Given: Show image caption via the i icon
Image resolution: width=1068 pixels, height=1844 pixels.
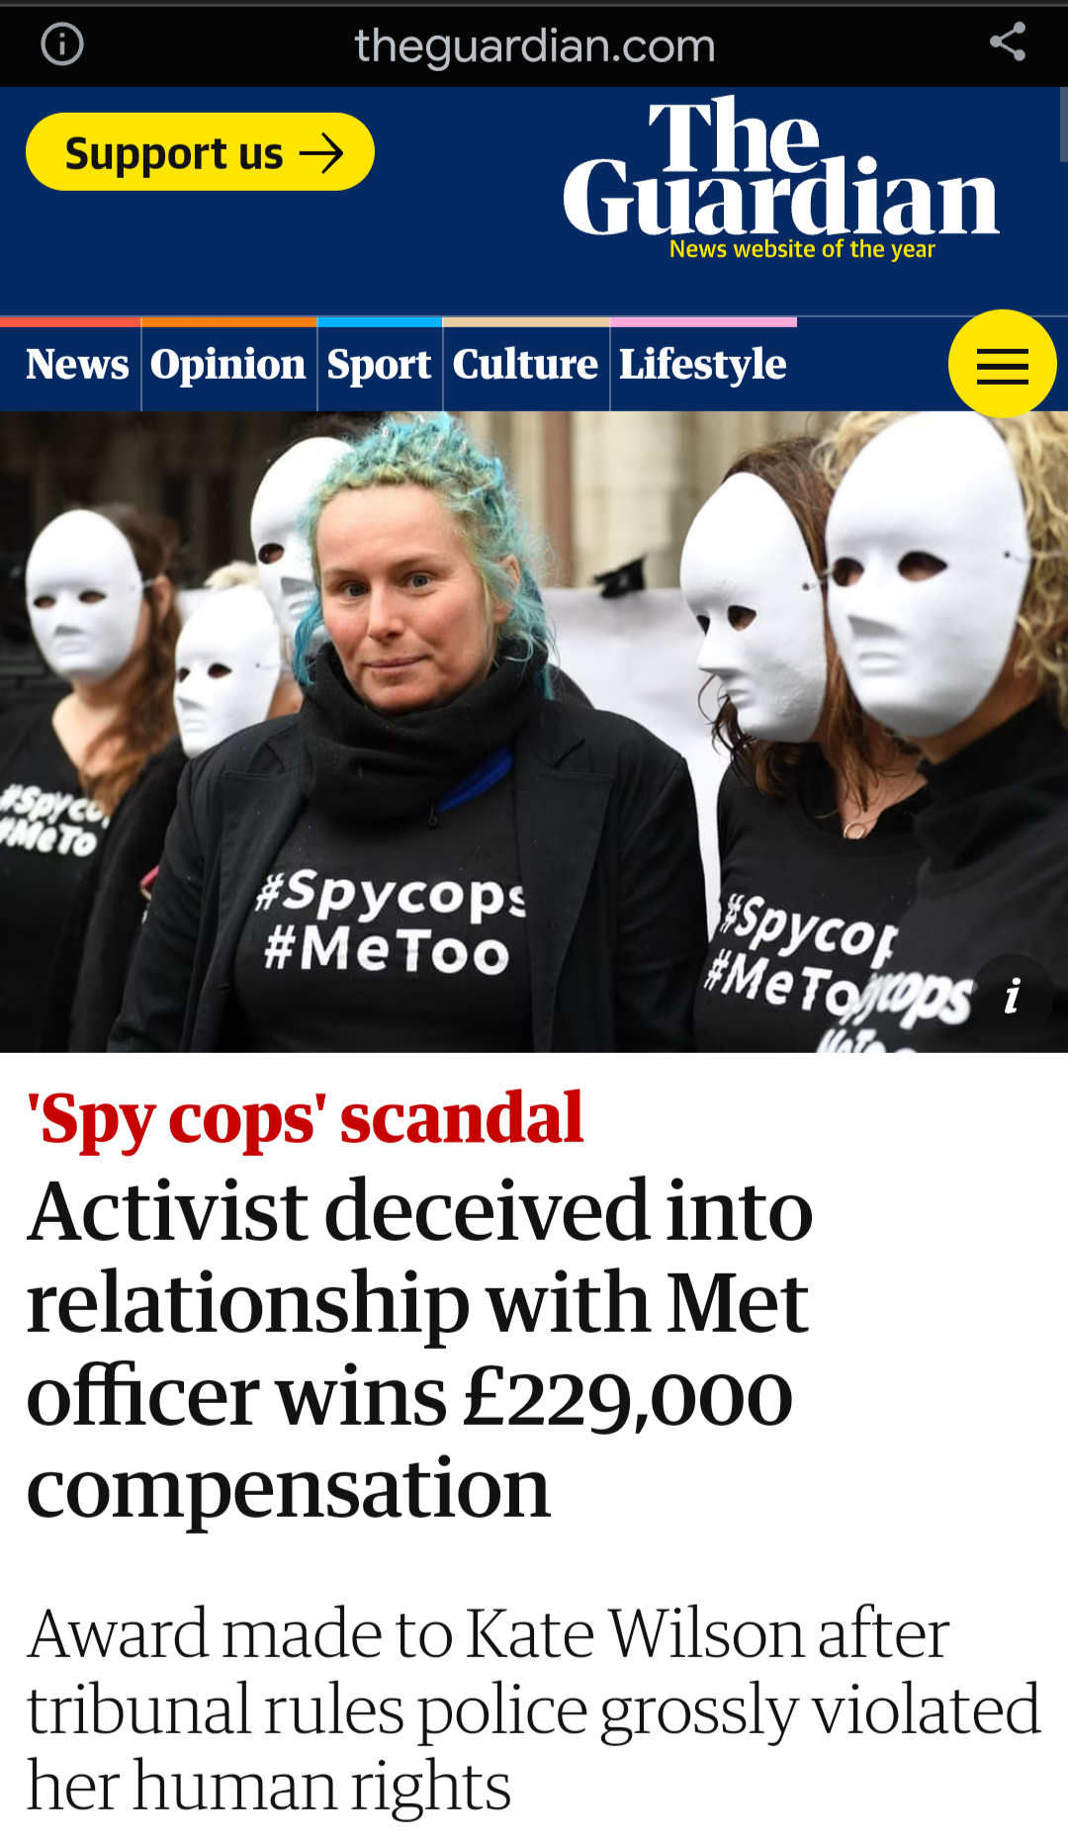Looking at the screenshot, I should point(1012,995).
